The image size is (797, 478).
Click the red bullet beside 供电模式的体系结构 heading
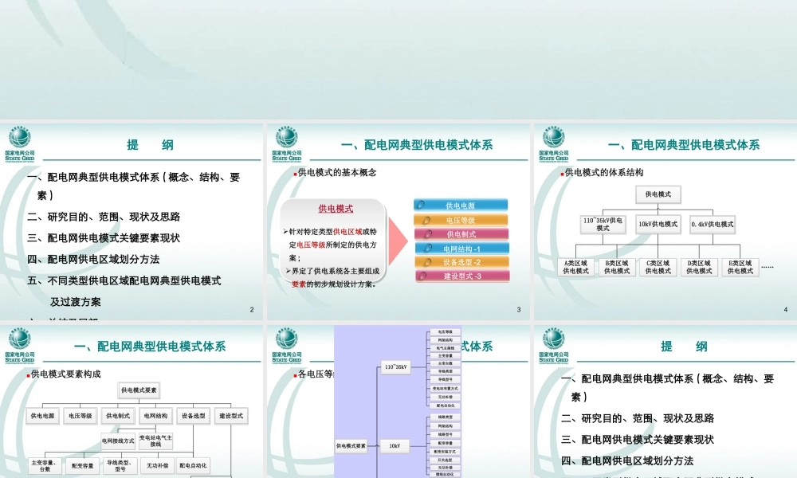tap(562, 174)
